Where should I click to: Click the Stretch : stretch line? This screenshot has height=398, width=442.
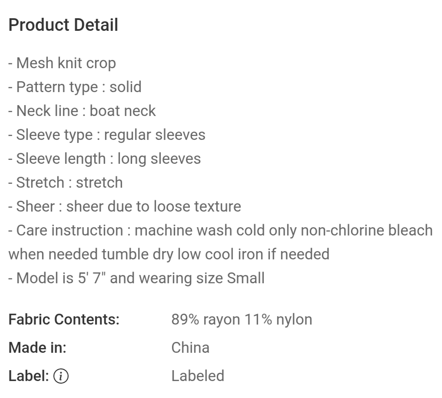66,182
